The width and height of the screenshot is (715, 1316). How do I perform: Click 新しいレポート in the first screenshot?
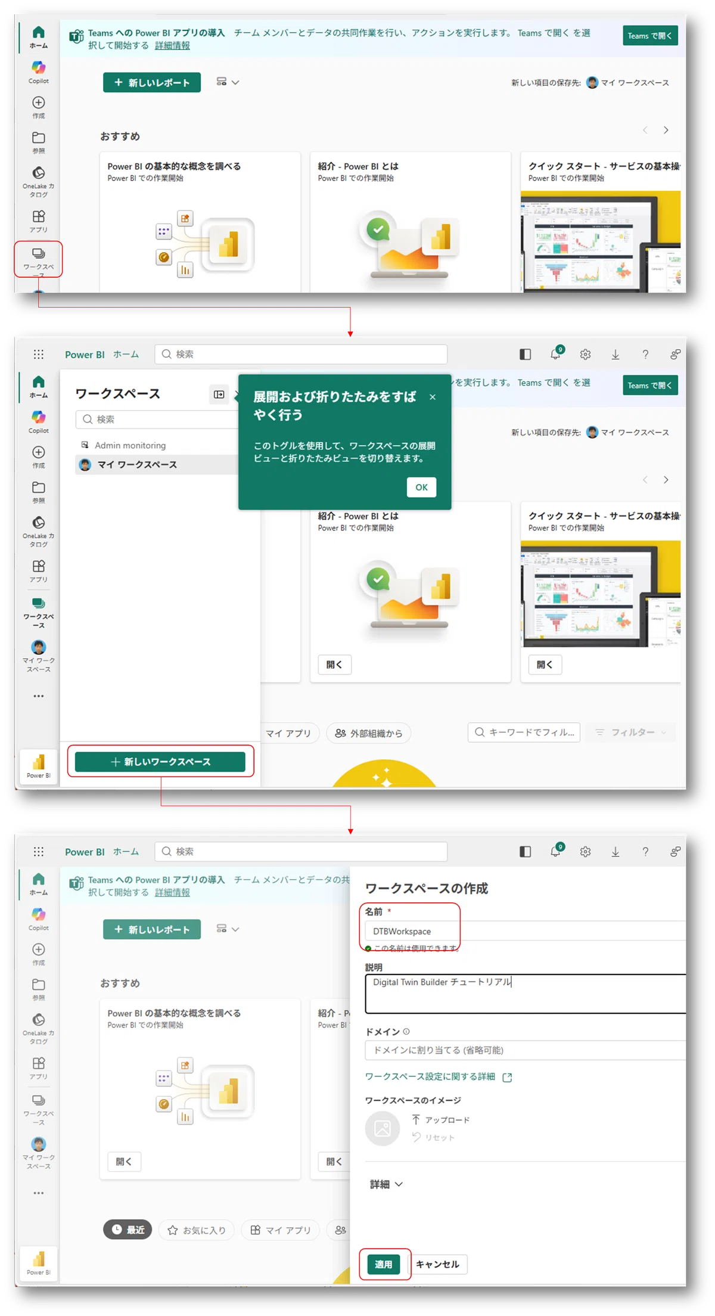click(151, 82)
